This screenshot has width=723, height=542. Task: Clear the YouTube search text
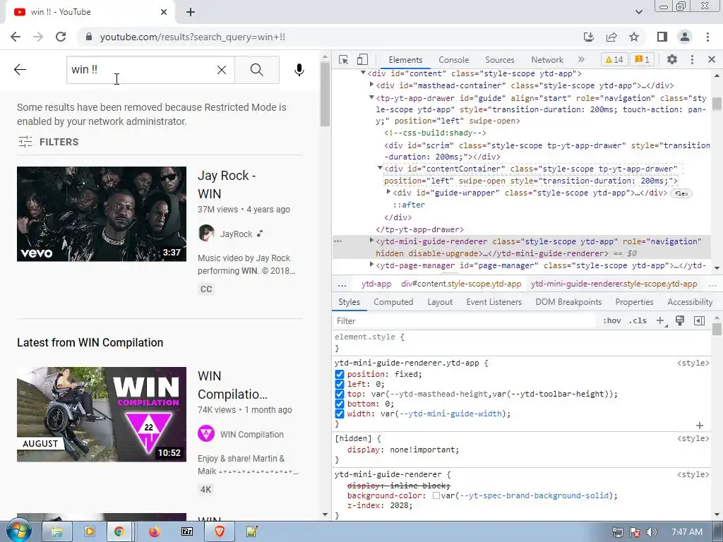(222, 70)
